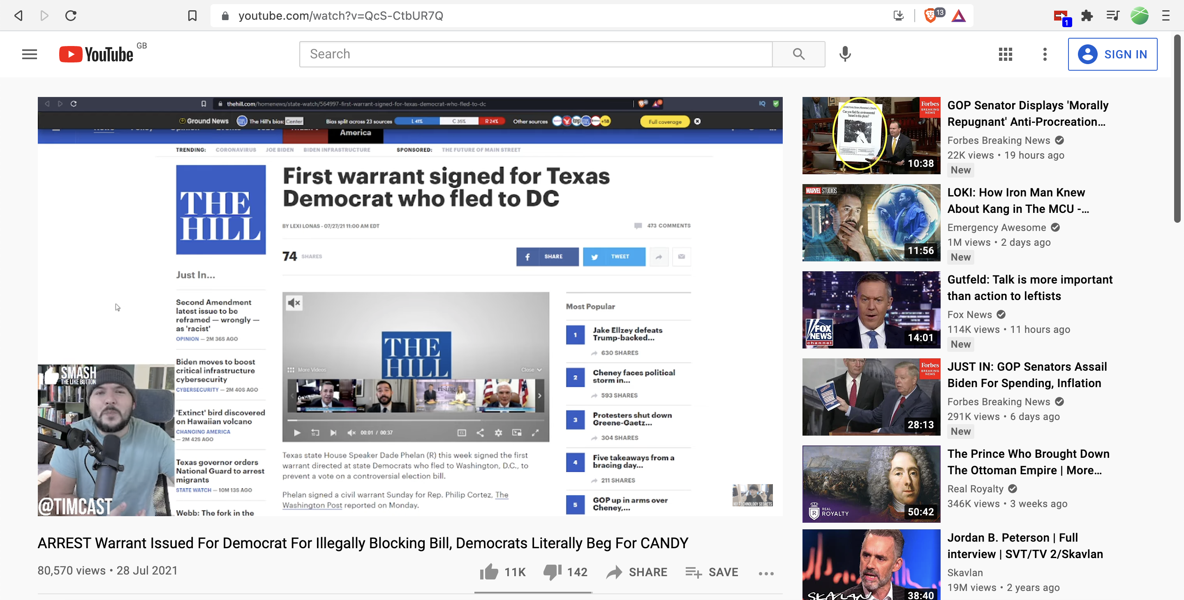Bookmark this page in the address bar

coord(192,16)
